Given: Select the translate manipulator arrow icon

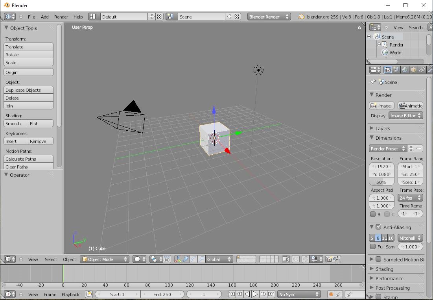Looking at the screenshot, I should 186,259.
